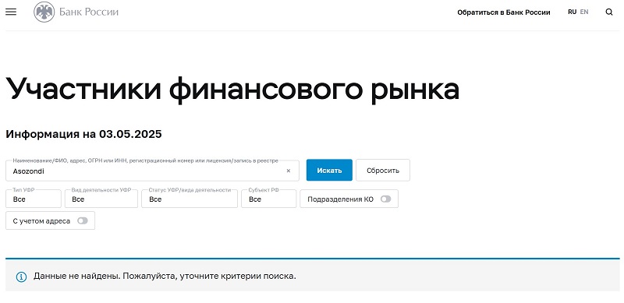Open the Тип УФР dropdown
The image size is (624, 303).
coord(34,199)
